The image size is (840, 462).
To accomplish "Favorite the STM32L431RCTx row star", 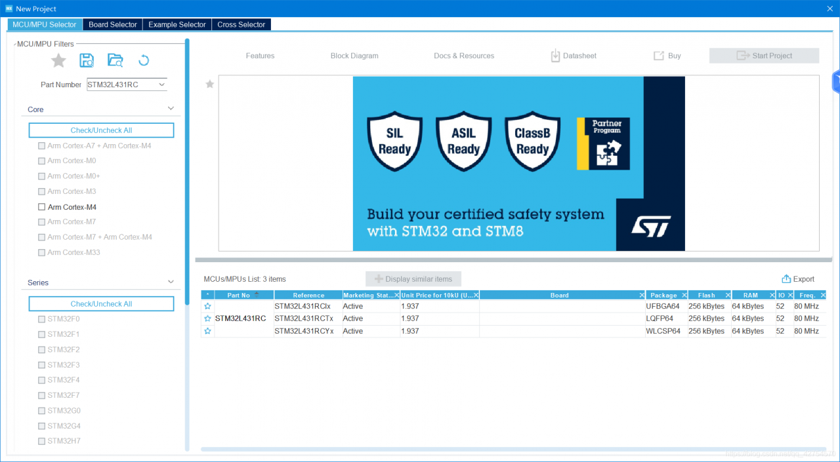I will (208, 318).
